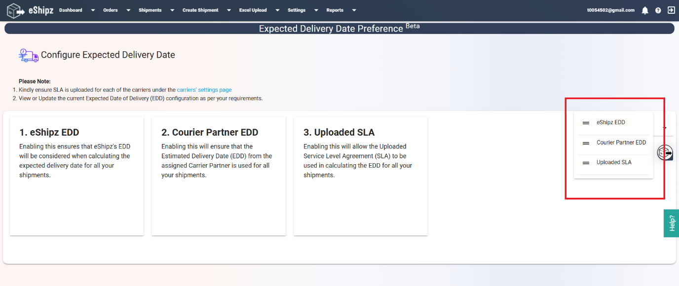Click the floating eShipz chat widget icon
679x286 pixels.
pyautogui.click(x=665, y=153)
